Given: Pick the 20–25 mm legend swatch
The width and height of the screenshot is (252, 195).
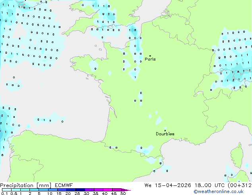Looking at the screenshot, I should click(x=71, y=190).
